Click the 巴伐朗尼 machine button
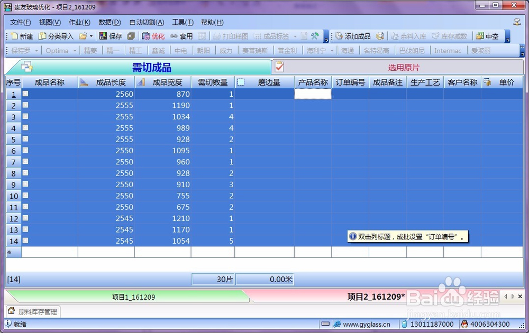This screenshot has width=529, height=333. [412, 51]
